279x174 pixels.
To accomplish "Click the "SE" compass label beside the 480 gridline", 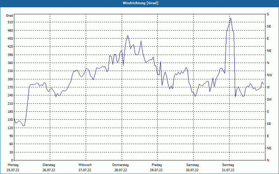I will click(x=269, y=26).
